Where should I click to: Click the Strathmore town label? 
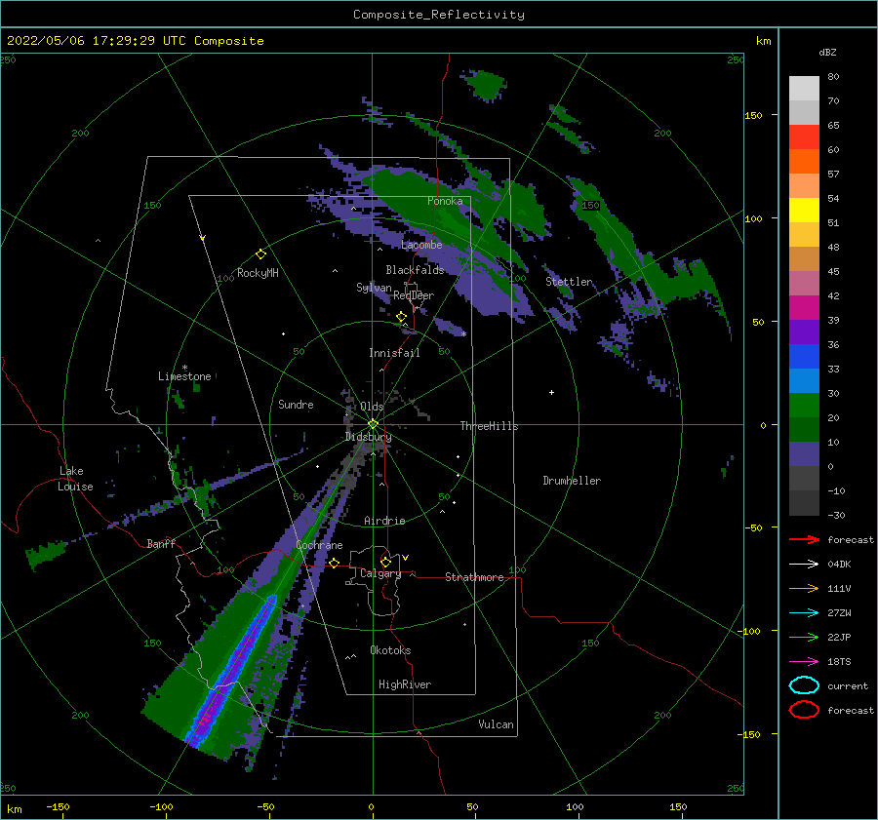[474, 577]
